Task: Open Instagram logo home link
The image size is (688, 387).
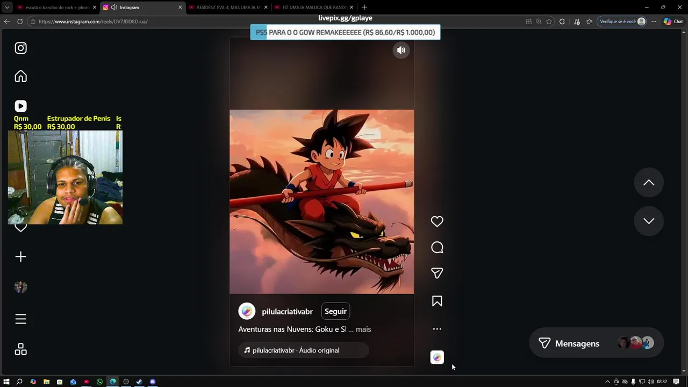Action: (x=20, y=48)
